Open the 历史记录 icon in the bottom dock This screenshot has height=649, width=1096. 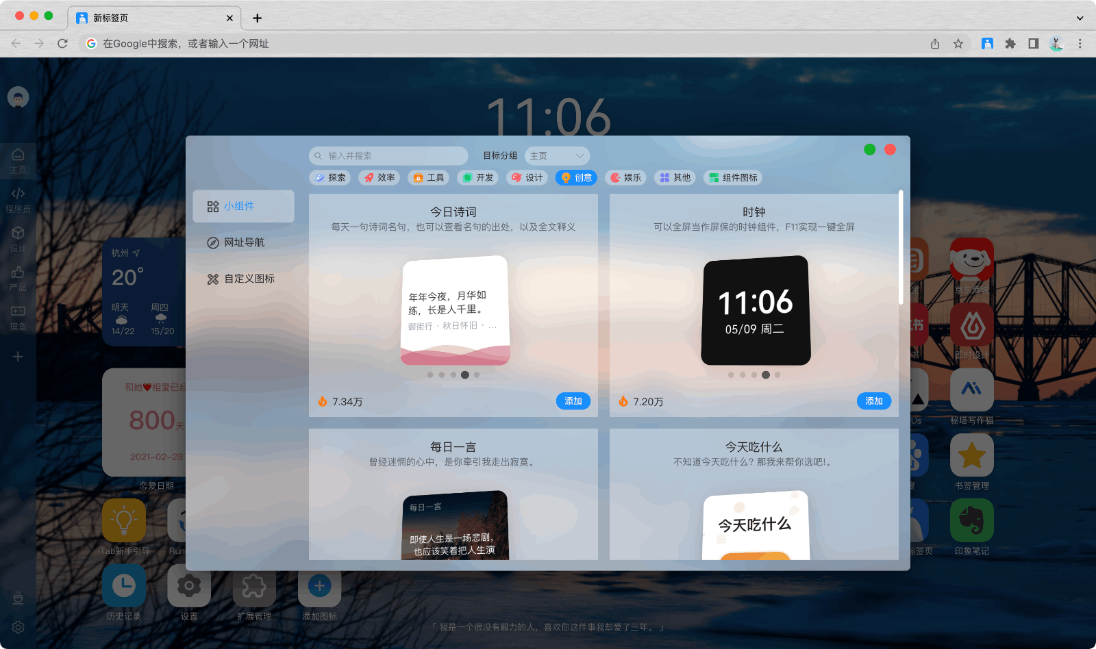point(123,585)
